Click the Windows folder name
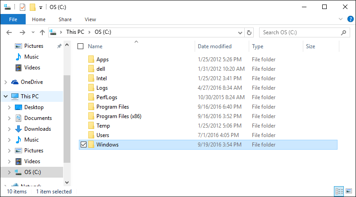This screenshot has height=197, width=356. pyautogui.click(x=107, y=145)
